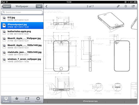
Task: Tap the battery indicator in status bar
Action: (x=135, y=2)
